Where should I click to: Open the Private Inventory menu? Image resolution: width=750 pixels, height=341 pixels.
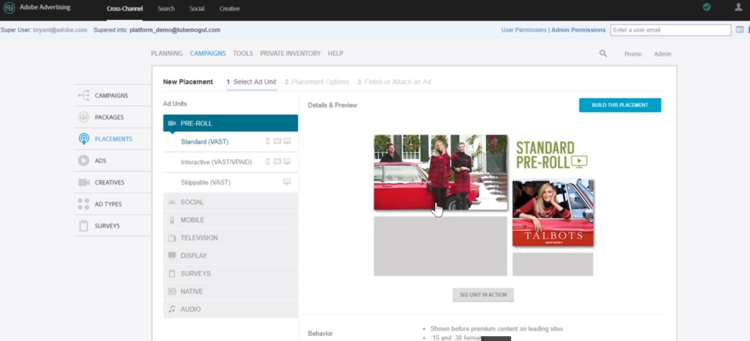pyautogui.click(x=290, y=54)
